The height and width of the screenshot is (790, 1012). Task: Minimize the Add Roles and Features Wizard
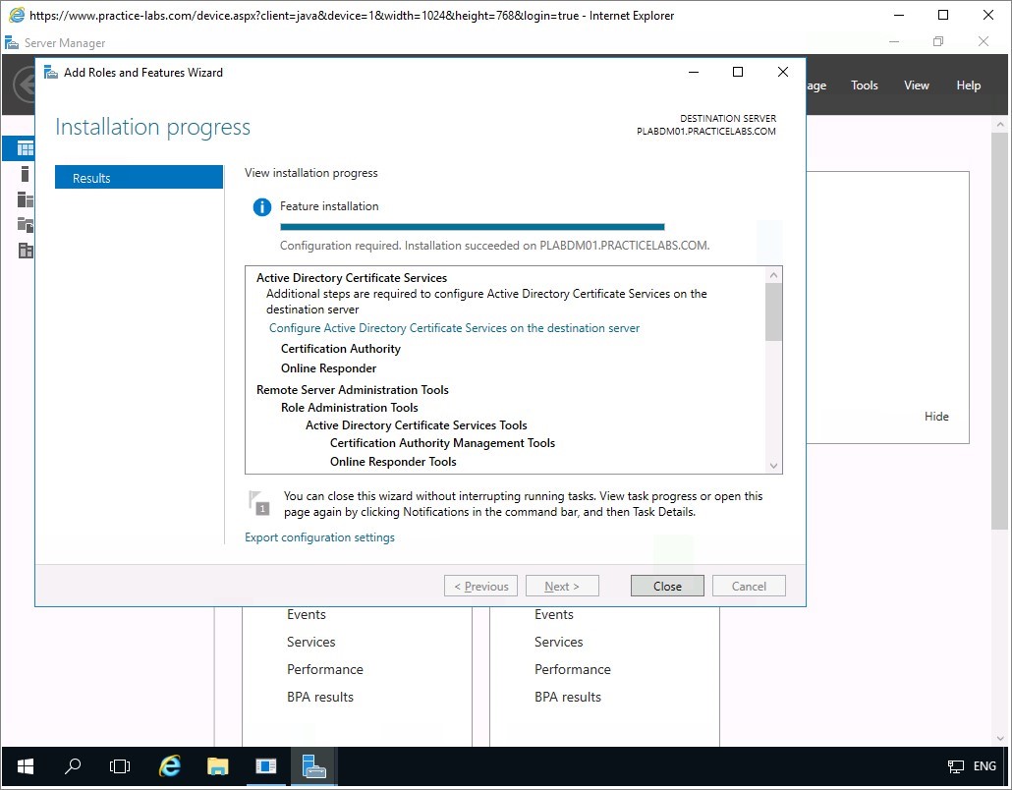694,72
